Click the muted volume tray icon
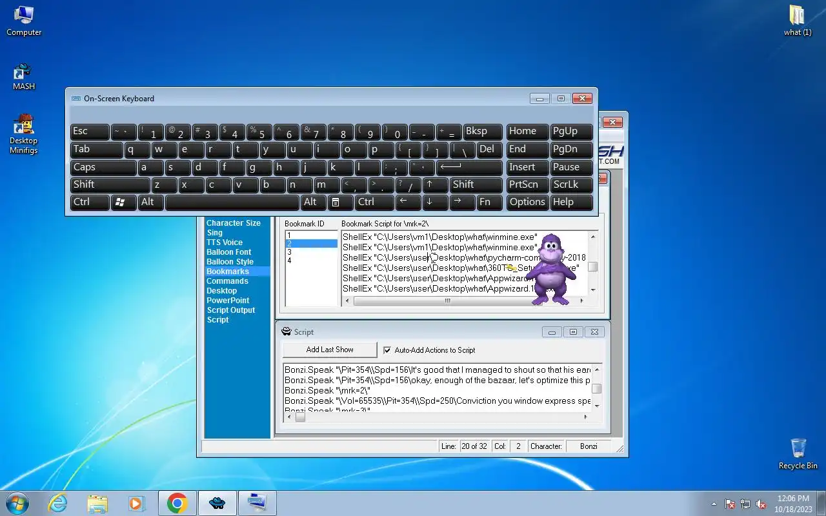826x516 pixels. (761, 504)
